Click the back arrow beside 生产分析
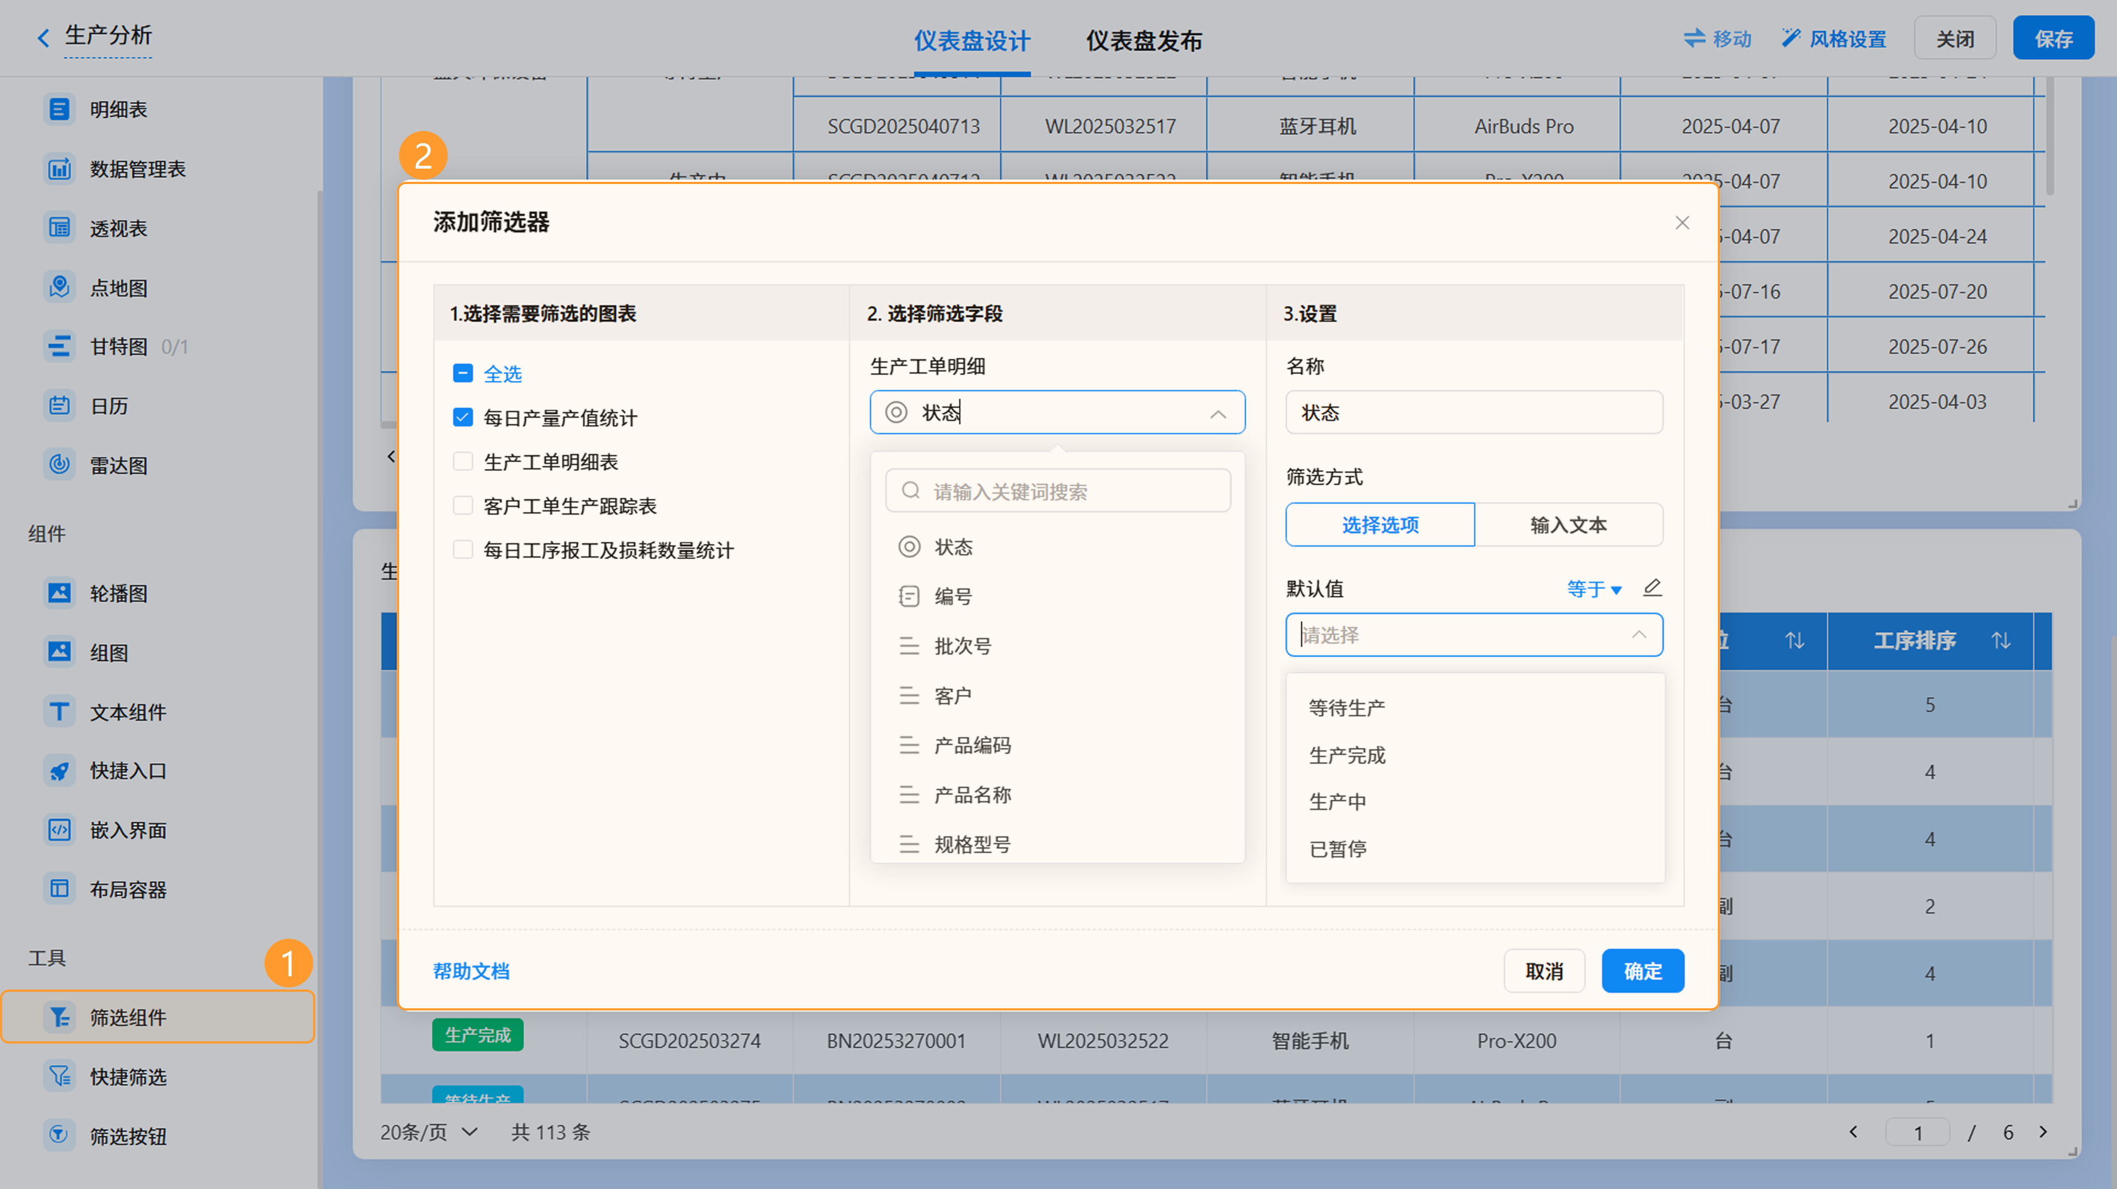 [43, 38]
